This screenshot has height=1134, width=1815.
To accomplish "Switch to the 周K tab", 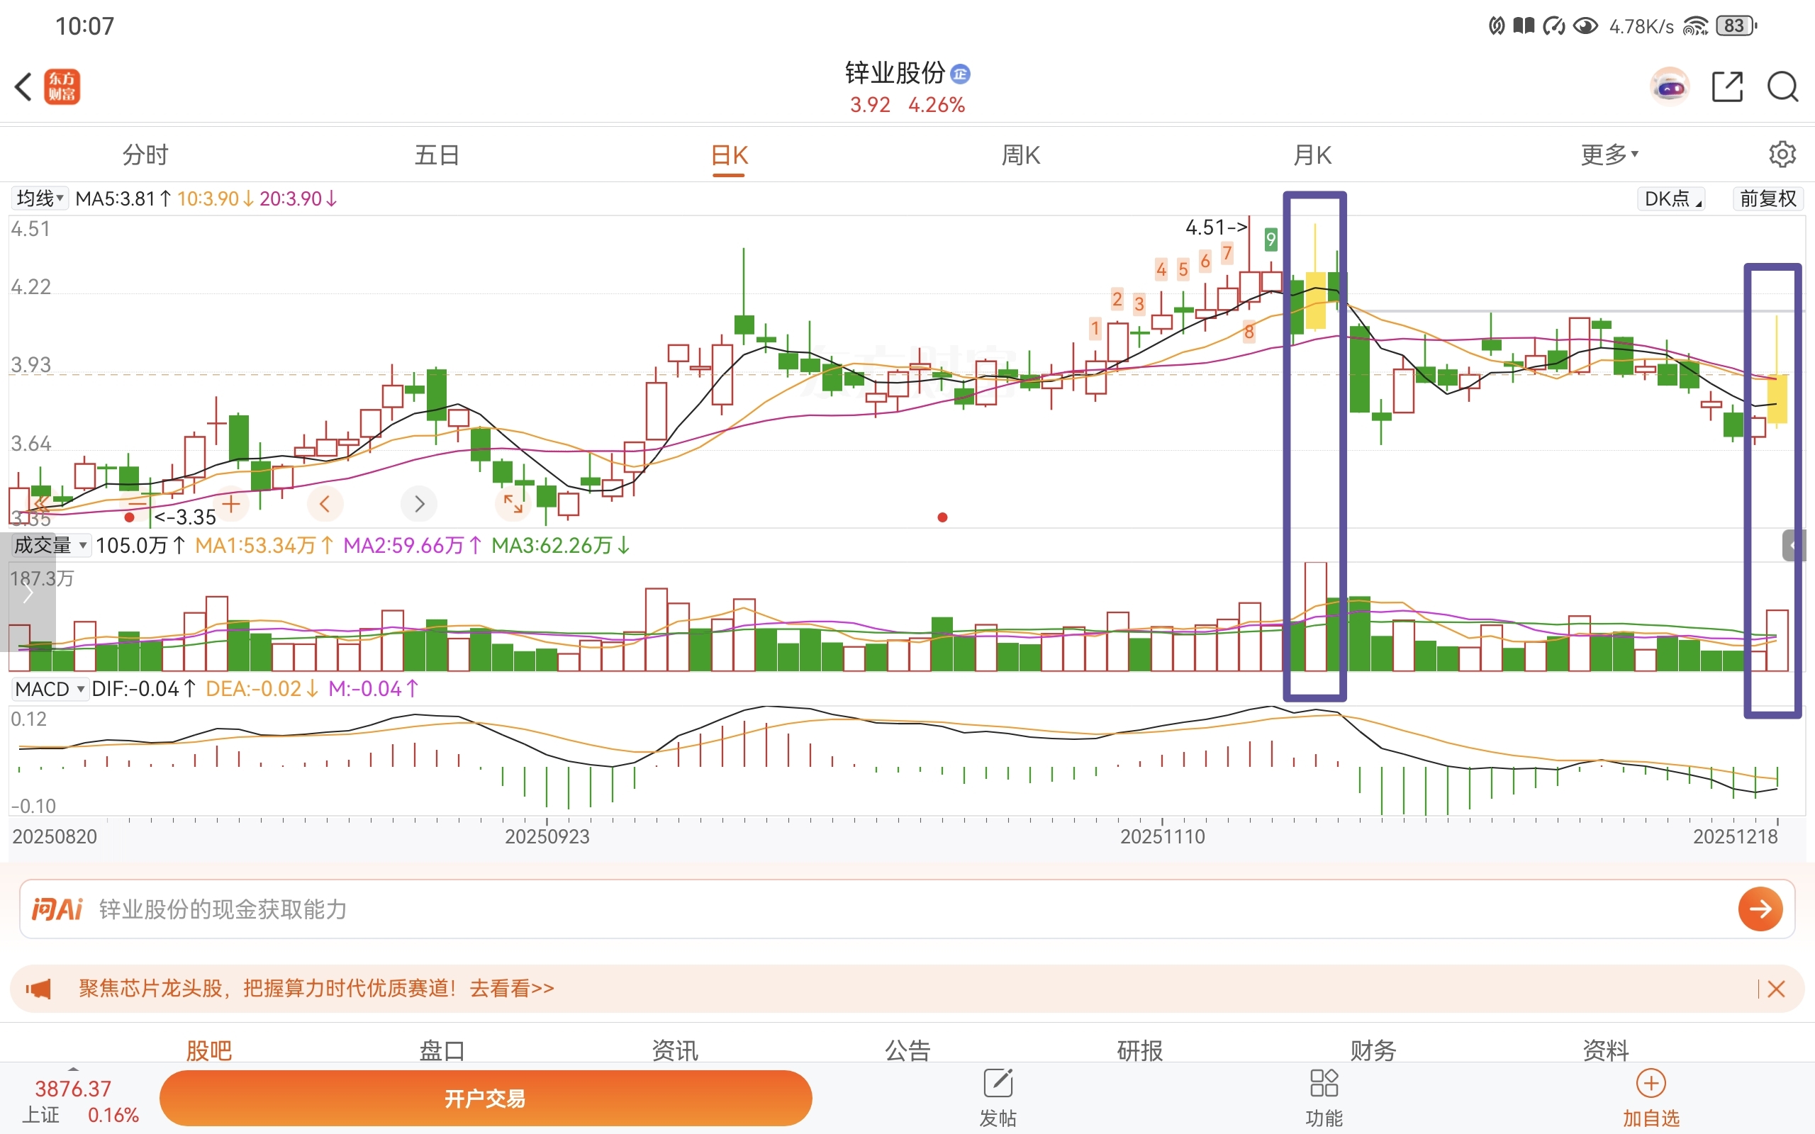I will coord(1021,155).
